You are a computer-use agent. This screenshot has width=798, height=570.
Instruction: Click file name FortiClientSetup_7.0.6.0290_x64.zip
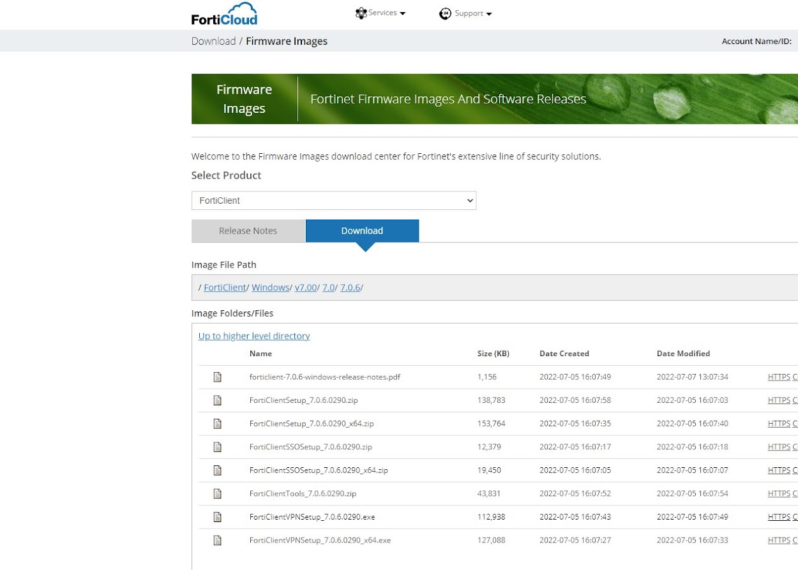pos(312,424)
